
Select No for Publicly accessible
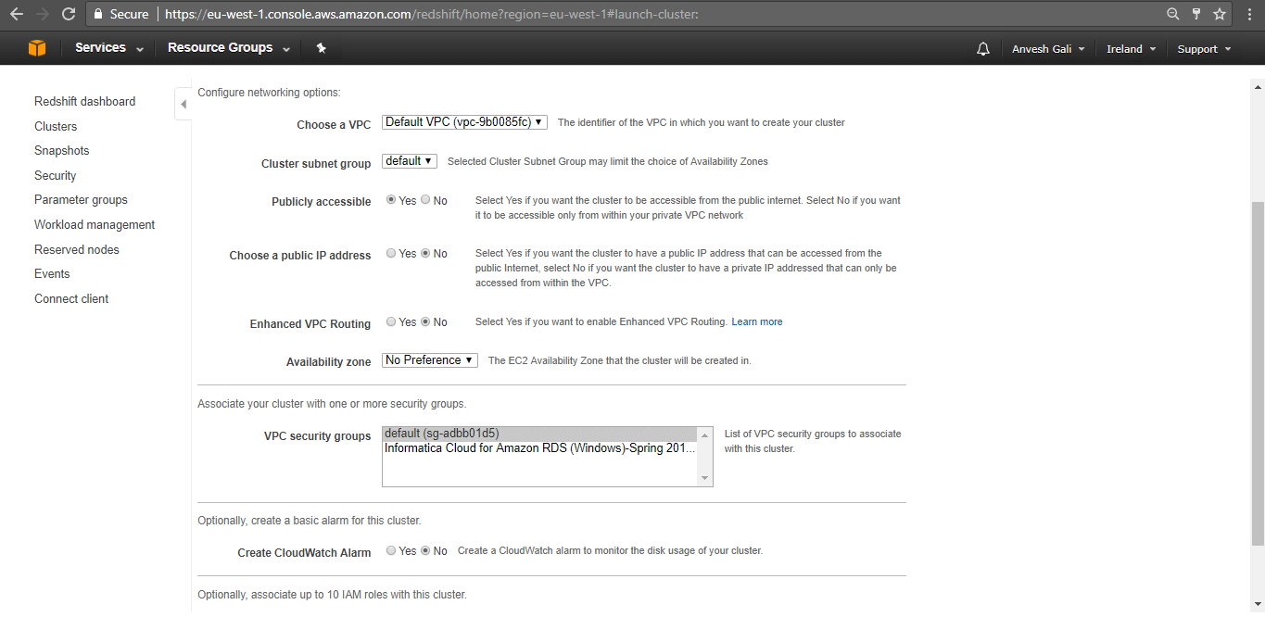tap(425, 200)
